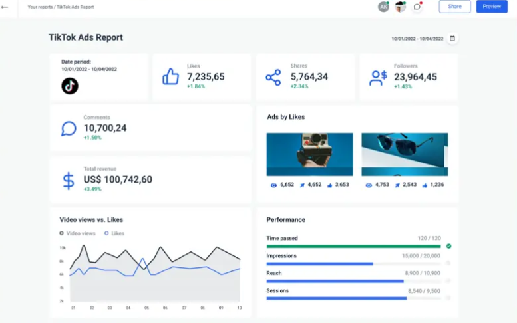Open the calendar date picker icon
The image size is (517, 323).
[x=452, y=39]
